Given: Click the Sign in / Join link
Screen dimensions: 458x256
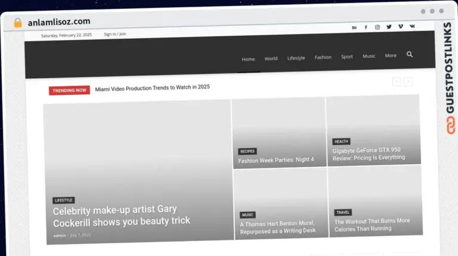Looking at the screenshot, I should point(115,34).
